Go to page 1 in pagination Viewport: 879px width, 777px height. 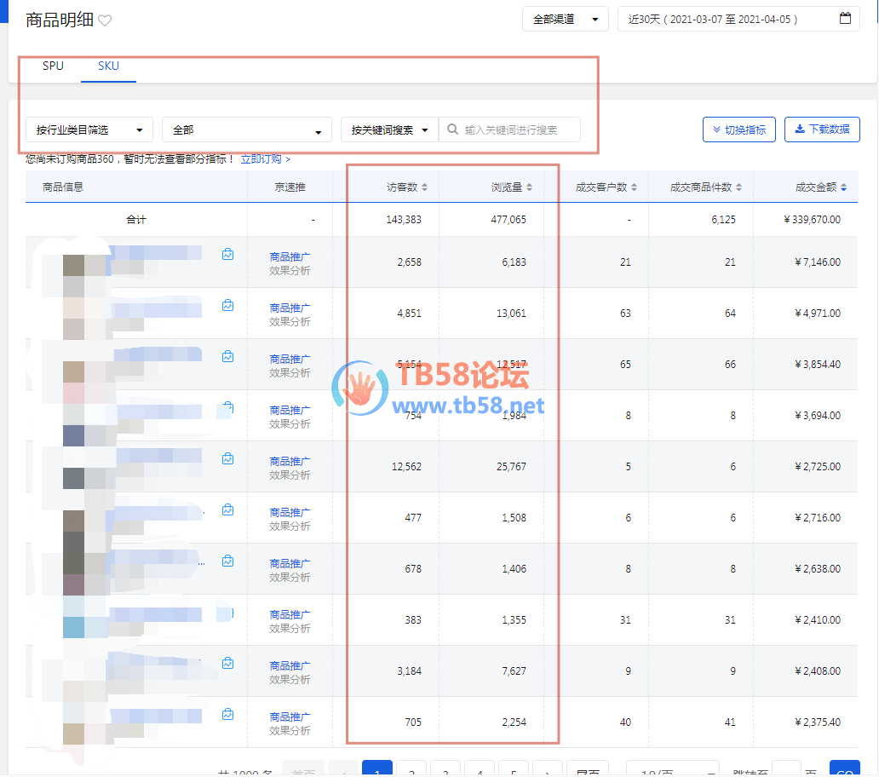pos(377,768)
